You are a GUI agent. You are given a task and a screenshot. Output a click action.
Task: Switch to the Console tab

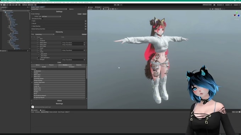[35, 110]
